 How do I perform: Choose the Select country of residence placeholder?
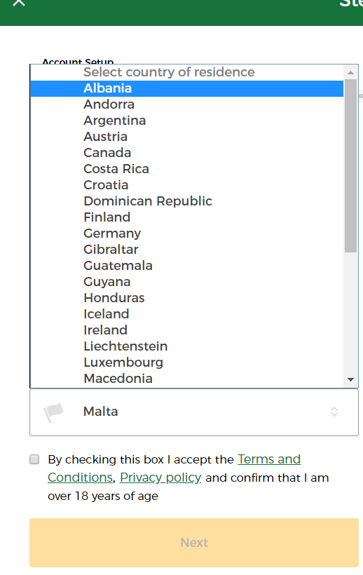pyautogui.click(x=187, y=72)
